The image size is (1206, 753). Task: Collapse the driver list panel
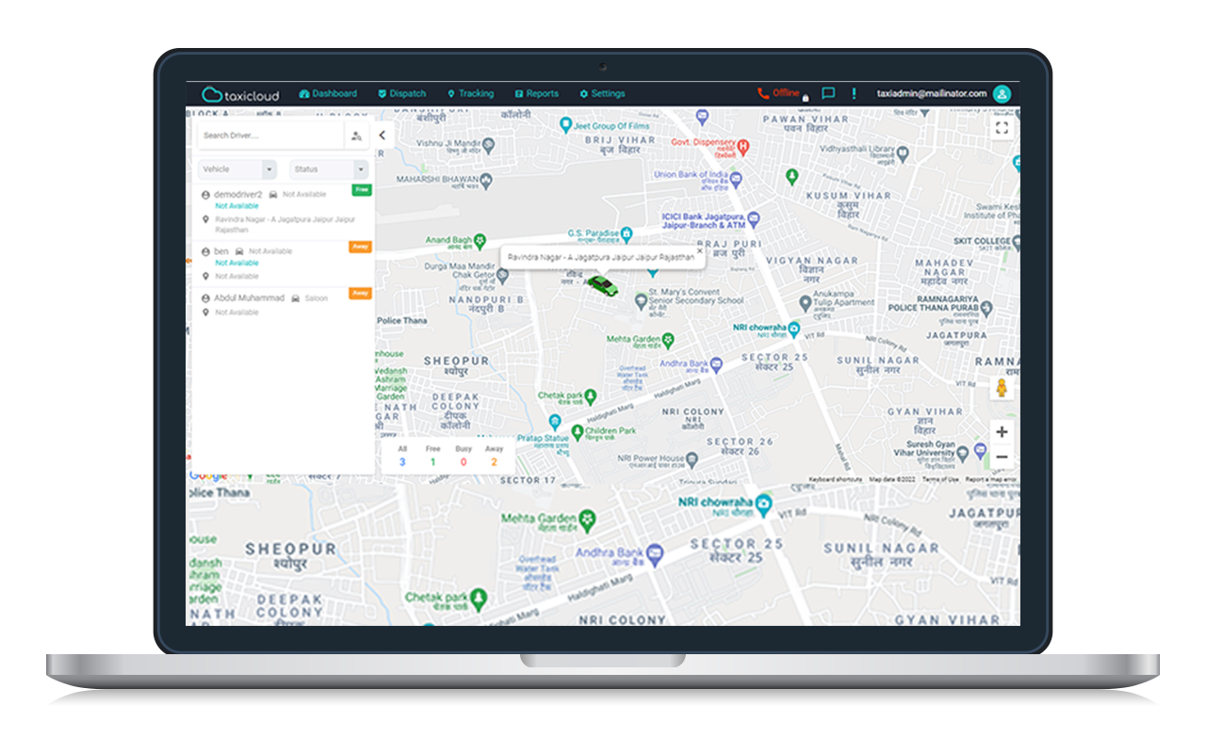[x=382, y=136]
